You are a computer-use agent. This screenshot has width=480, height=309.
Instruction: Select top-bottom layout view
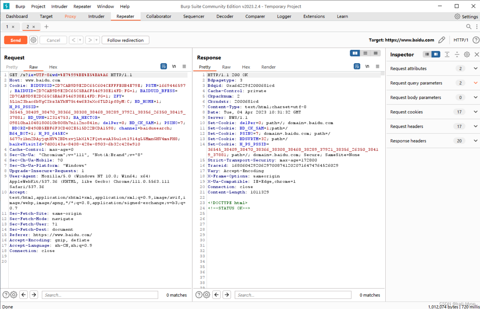(x=365, y=53)
